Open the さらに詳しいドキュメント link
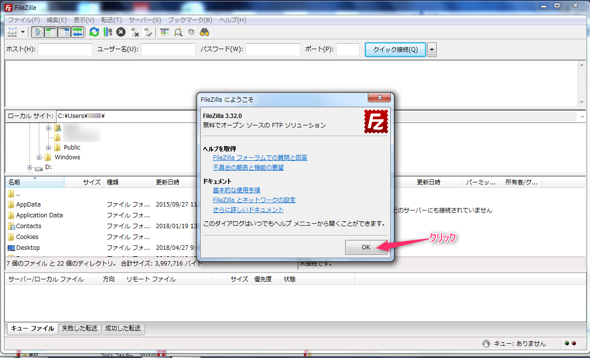590x358 pixels. pos(248,210)
